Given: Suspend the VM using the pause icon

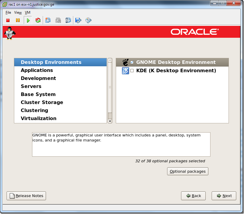Looking at the screenshot, I should [18, 20].
